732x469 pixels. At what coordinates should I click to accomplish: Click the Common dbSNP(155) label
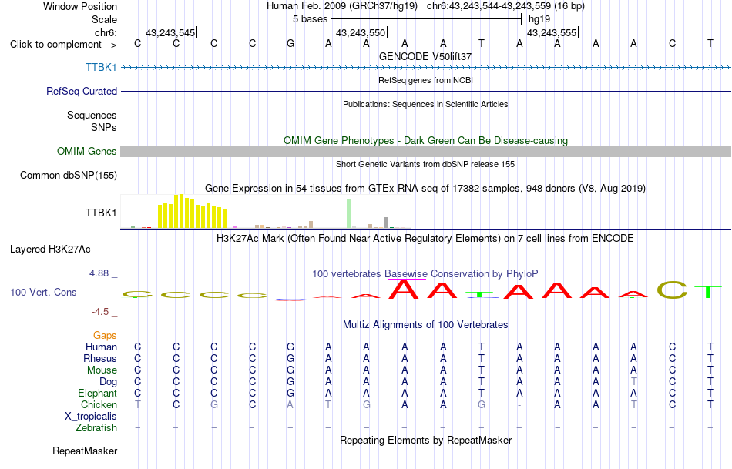coord(68,175)
